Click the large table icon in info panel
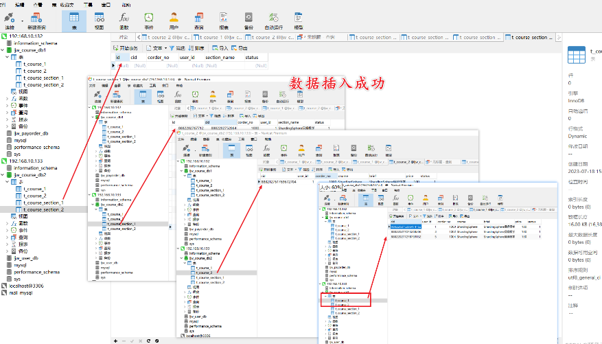Viewport: 602px width, 344px height. [577, 55]
